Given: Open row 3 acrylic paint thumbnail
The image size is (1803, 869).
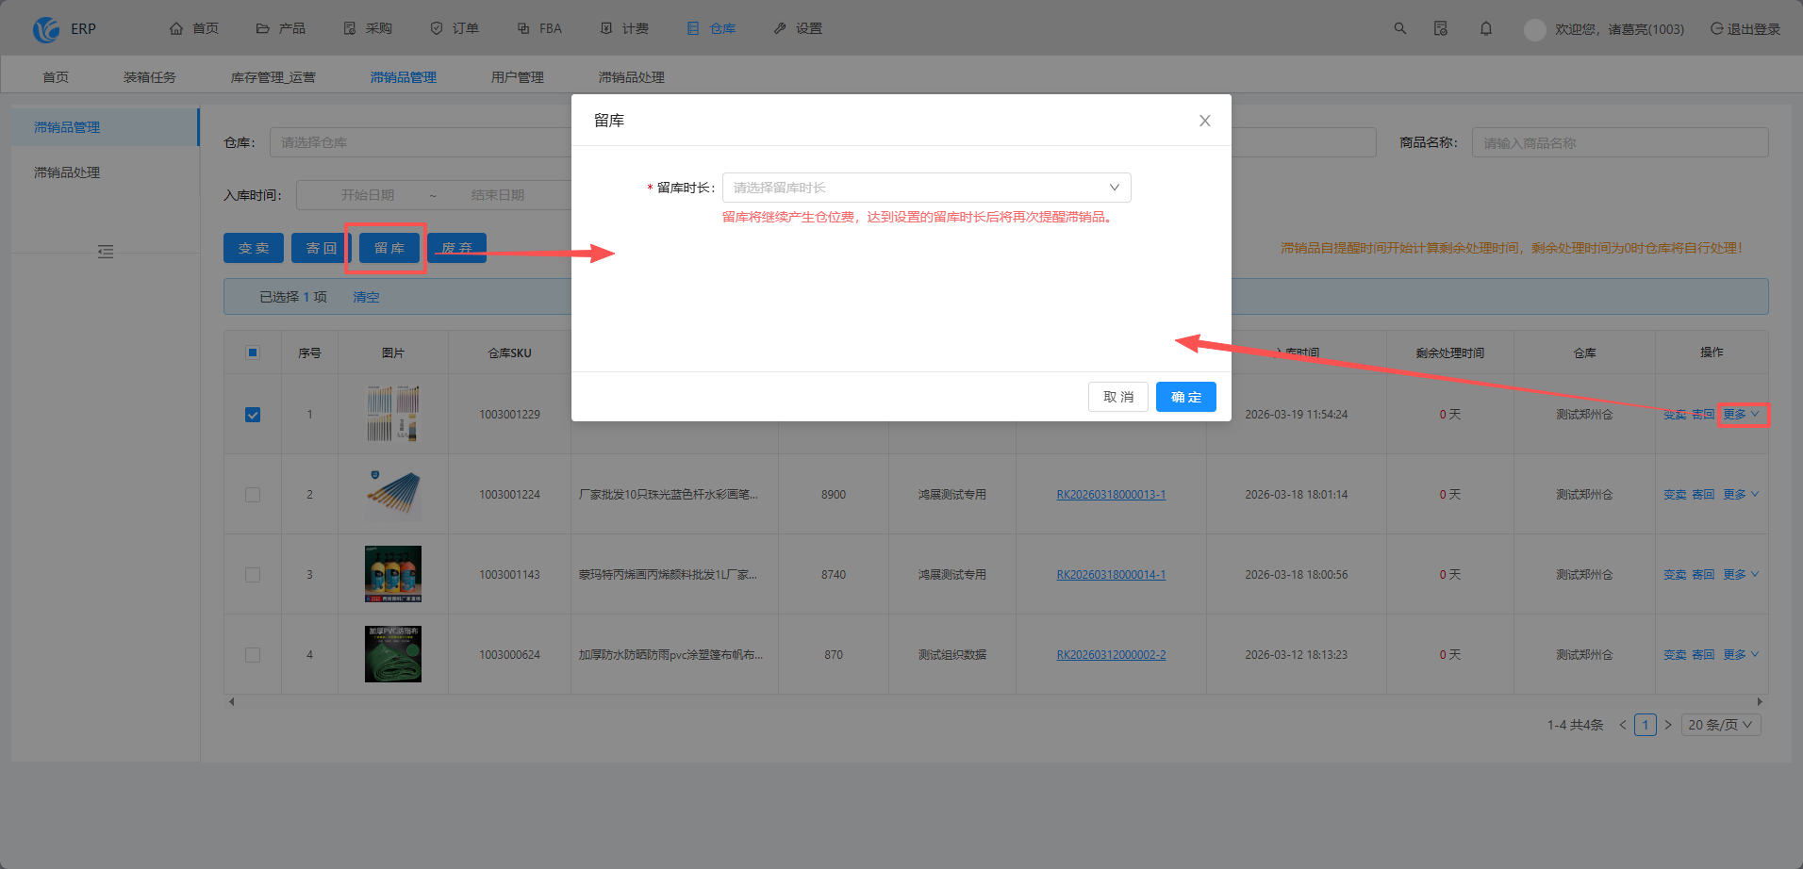Looking at the screenshot, I should pyautogui.click(x=393, y=574).
